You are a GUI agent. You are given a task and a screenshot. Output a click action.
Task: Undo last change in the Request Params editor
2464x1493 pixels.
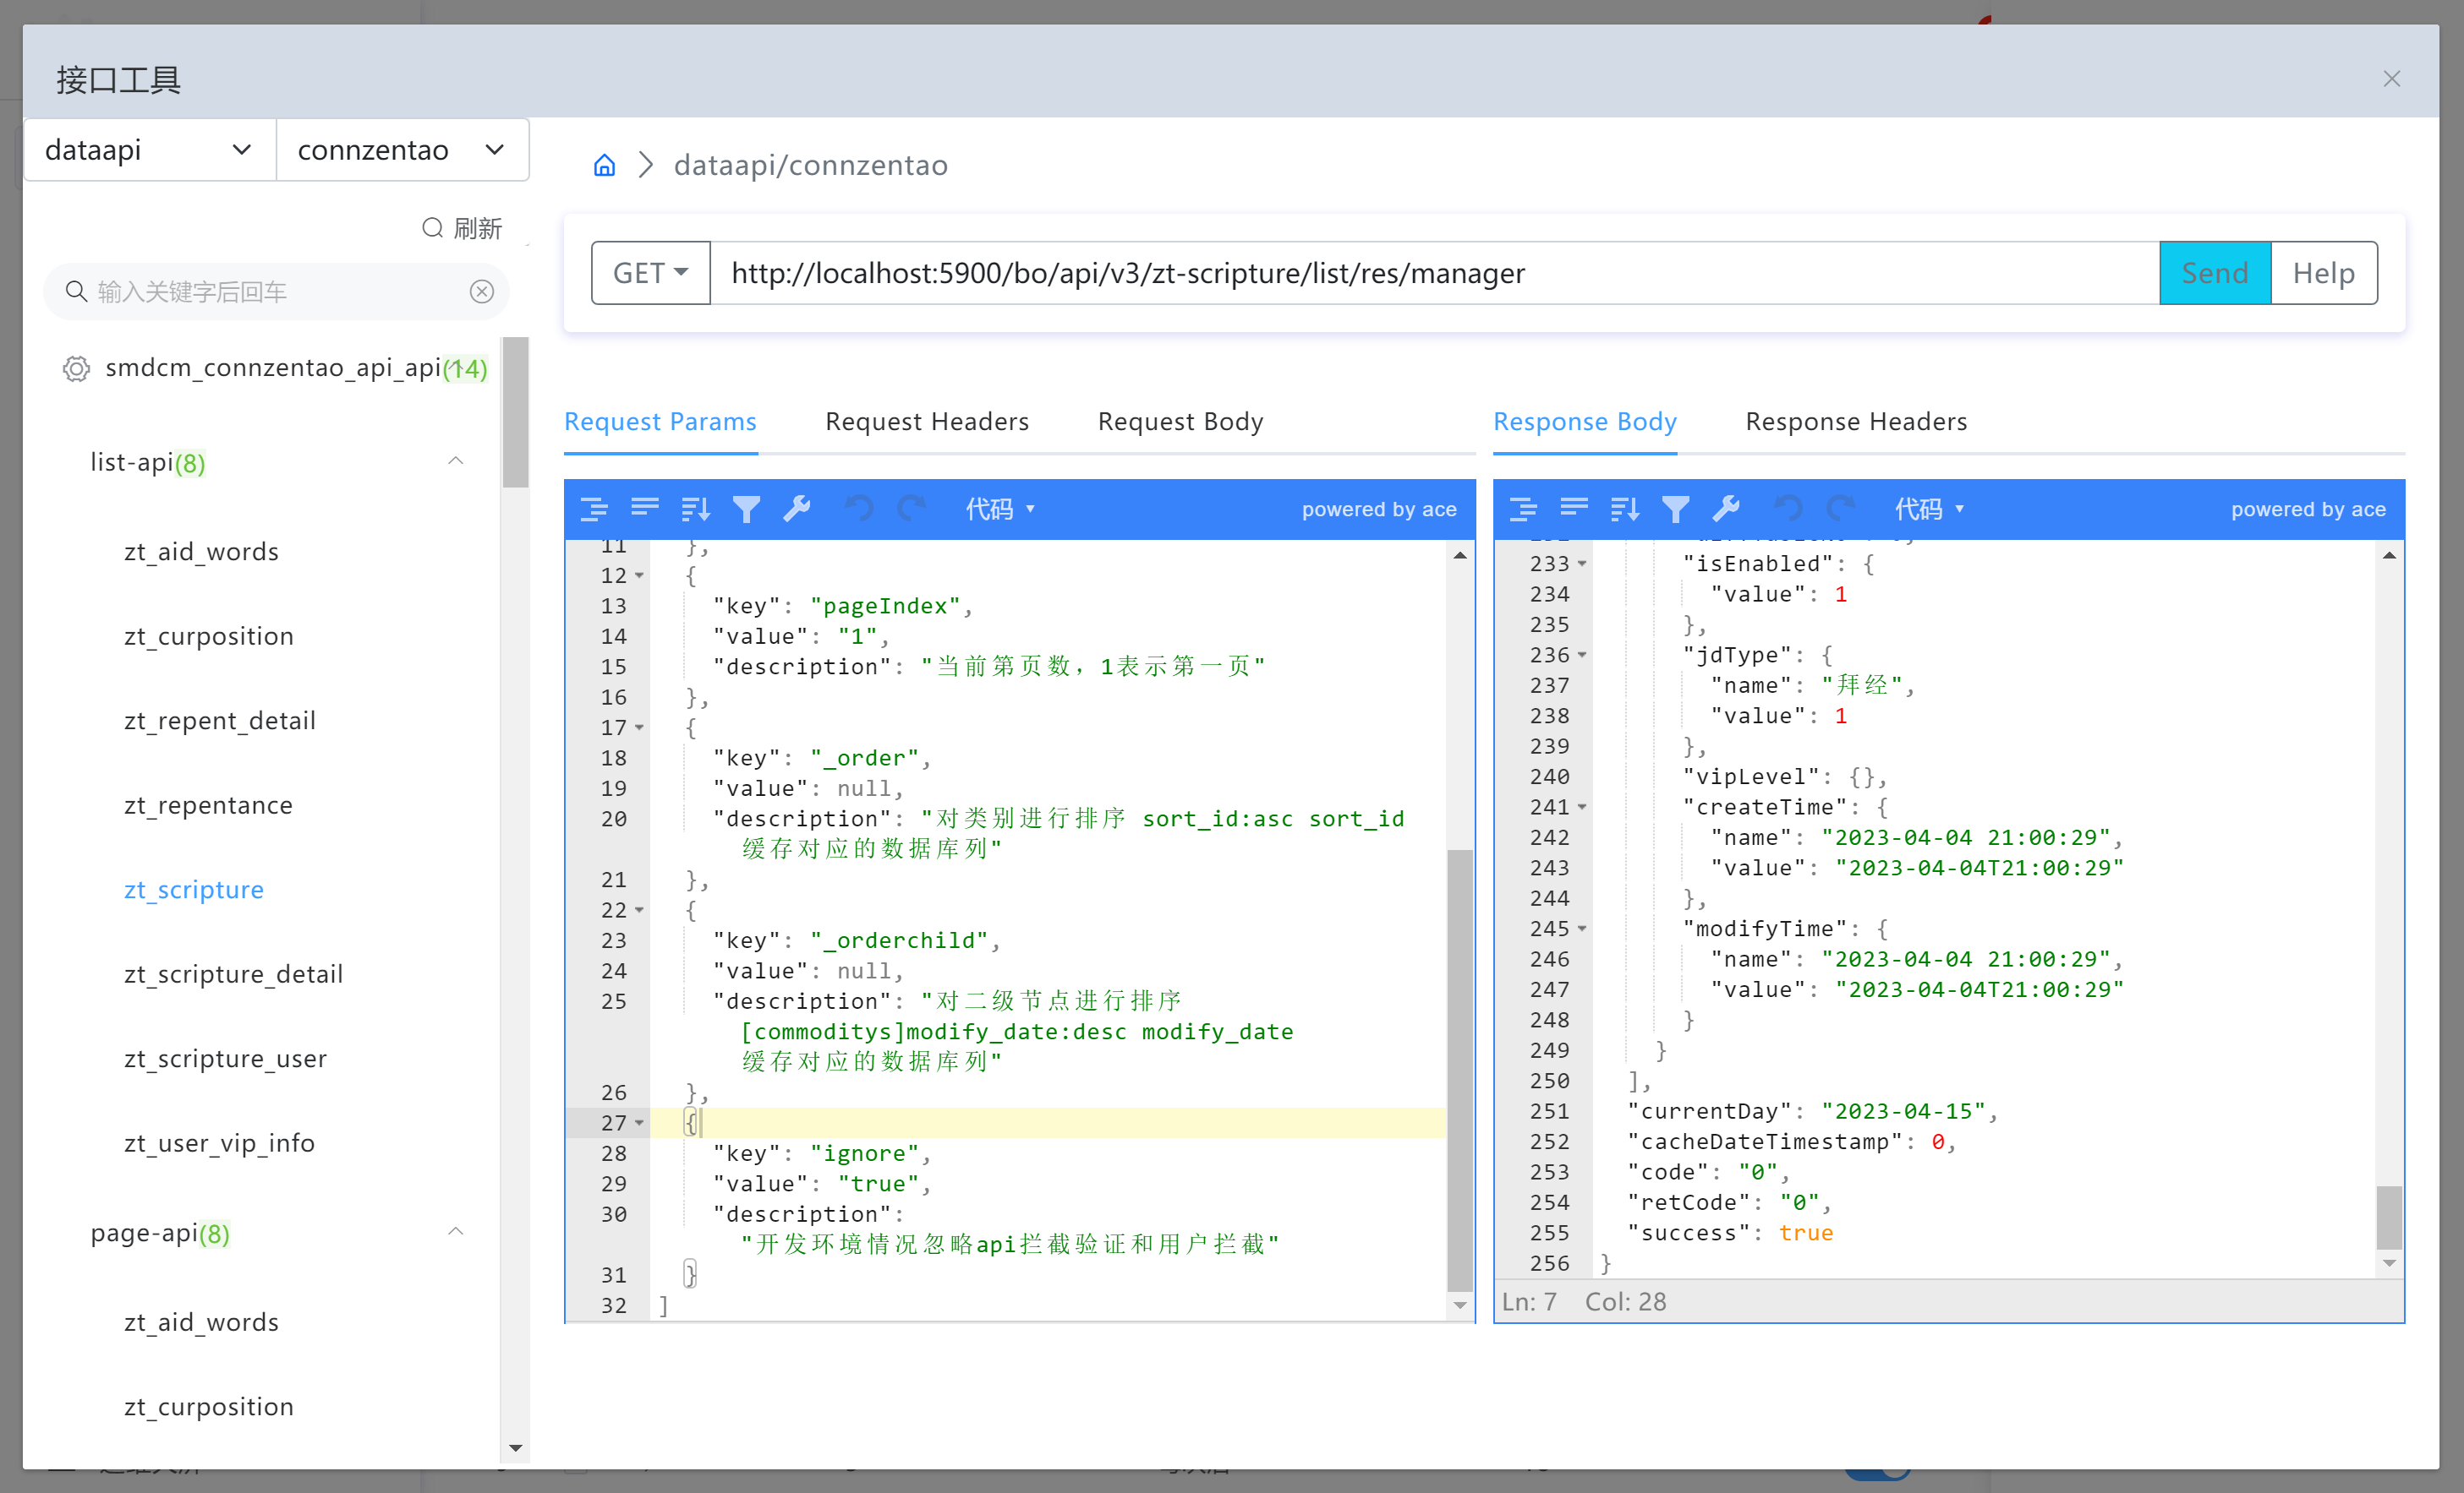pyautogui.click(x=859, y=509)
